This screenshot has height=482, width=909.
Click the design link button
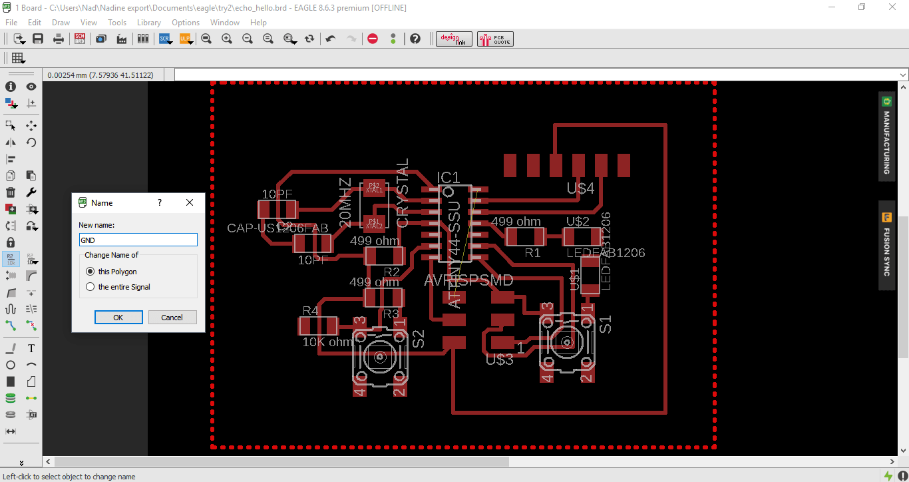click(454, 39)
